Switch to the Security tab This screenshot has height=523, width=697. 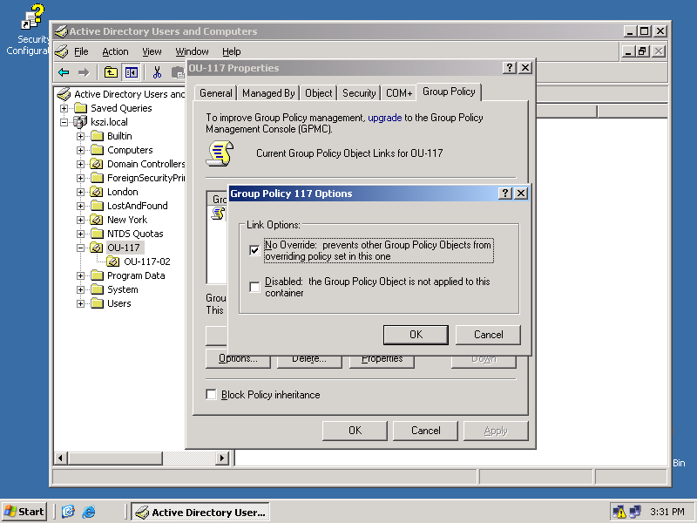tap(359, 93)
